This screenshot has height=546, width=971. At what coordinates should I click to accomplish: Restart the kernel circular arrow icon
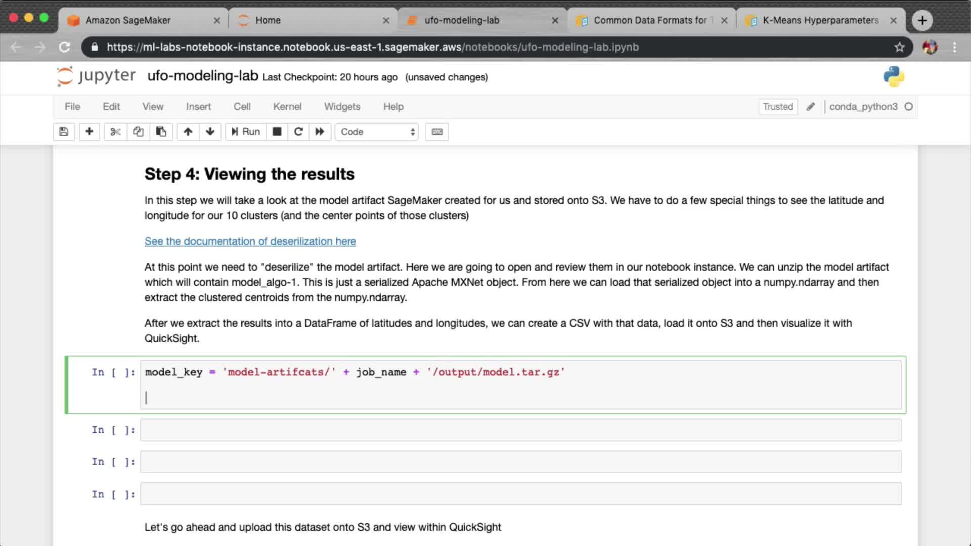point(298,132)
